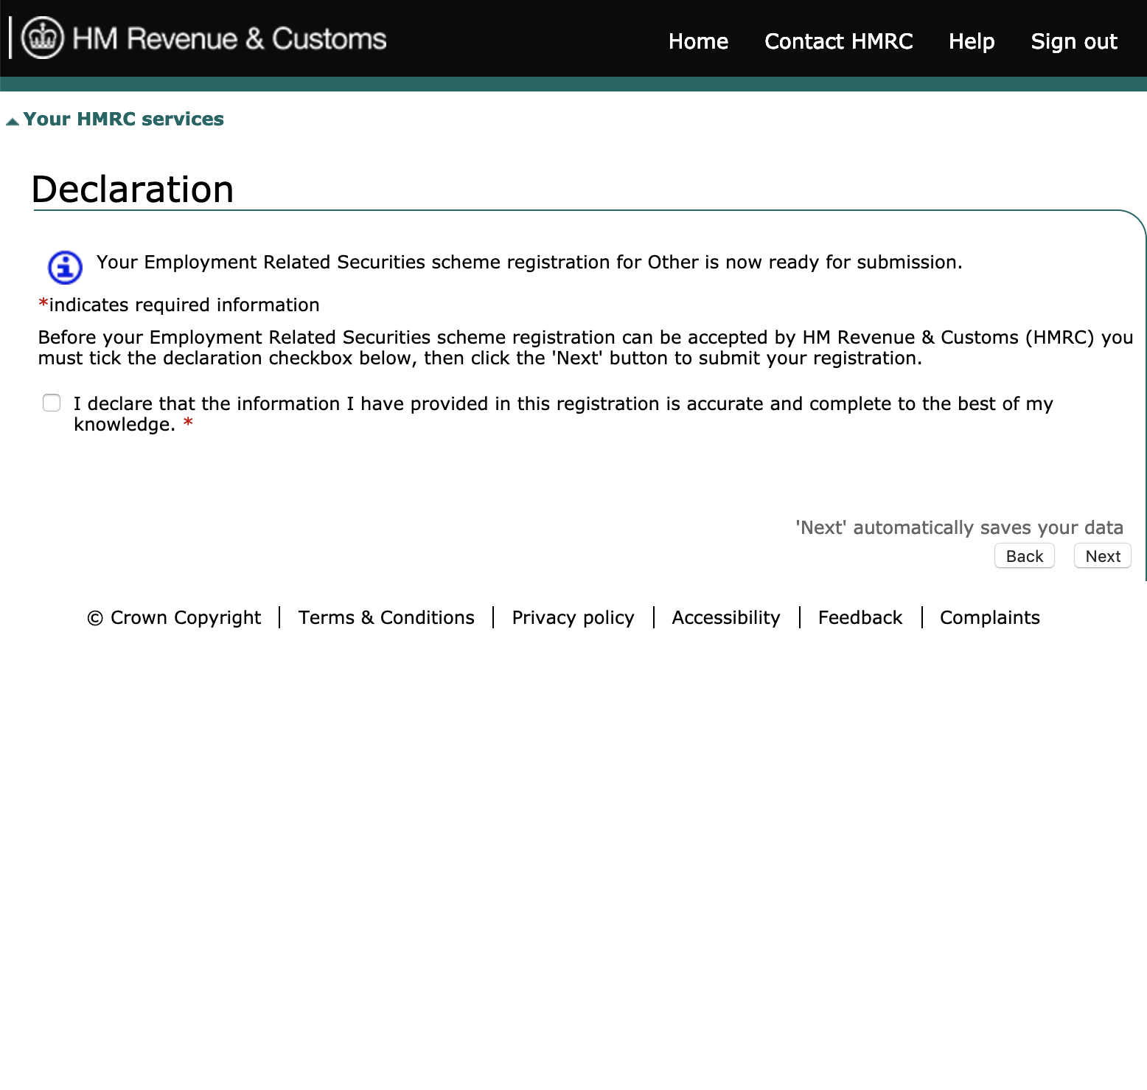Click the blue information icon
Viewport: 1147px width, 1090px height.
65,267
